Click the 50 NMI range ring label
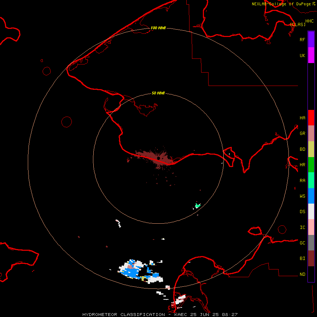Viewport: 317px width, 317px height. coord(158,93)
